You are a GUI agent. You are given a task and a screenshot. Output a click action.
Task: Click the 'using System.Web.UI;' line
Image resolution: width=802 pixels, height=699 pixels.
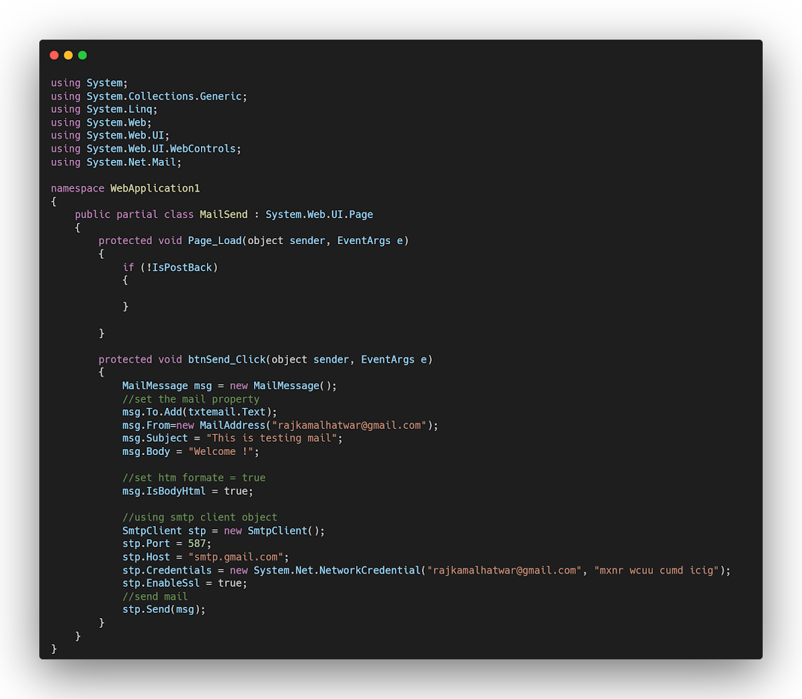110,135
